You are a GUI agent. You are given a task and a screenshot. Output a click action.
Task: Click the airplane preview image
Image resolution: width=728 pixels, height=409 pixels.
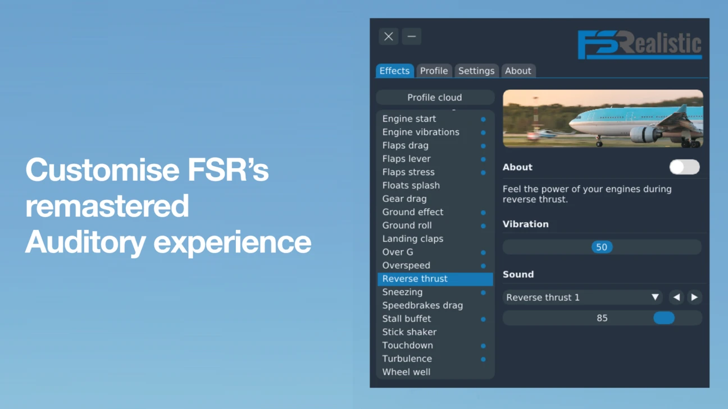click(603, 119)
